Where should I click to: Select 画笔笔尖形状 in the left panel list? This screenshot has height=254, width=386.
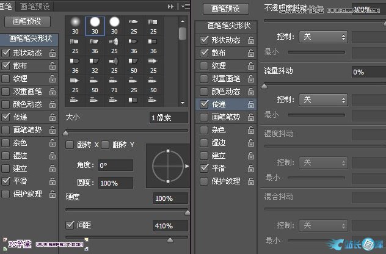[28, 38]
